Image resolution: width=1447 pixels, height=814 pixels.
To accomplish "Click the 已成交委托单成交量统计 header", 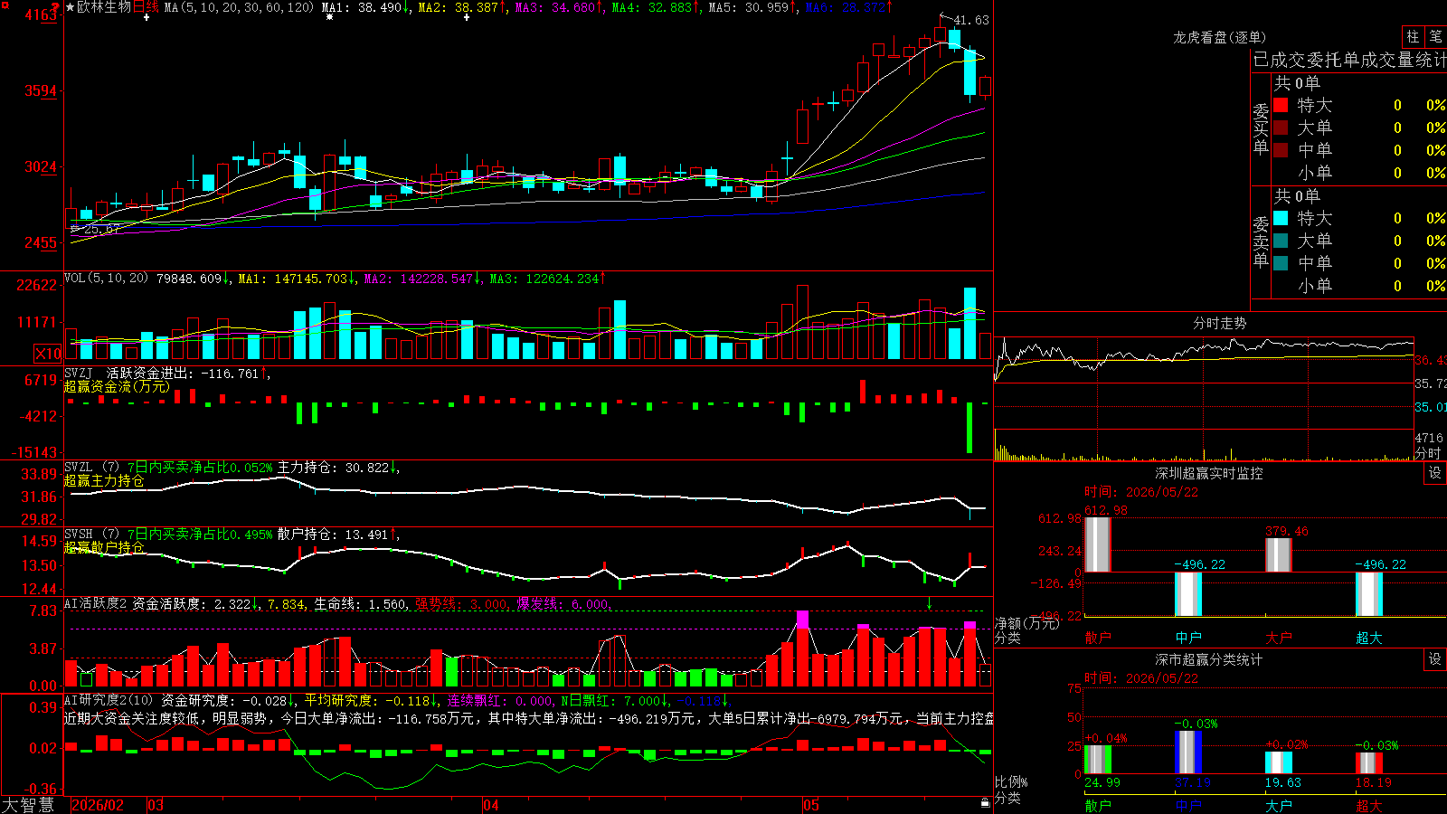I will pyautogui.click(x=1349, y=60).
